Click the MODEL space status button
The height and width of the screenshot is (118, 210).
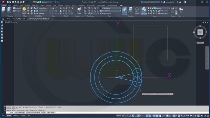119,116
